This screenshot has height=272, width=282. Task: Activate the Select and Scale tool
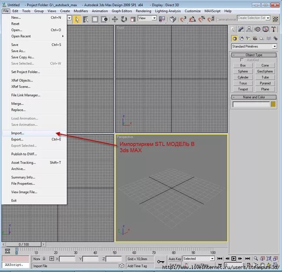pos(133,19)
